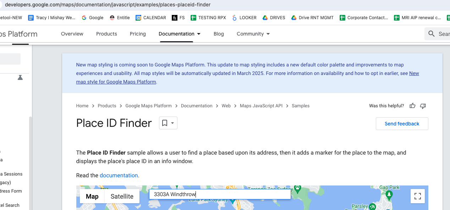Viewport: 450px width, 210px height.
Task: Click the thumbs up helpful icon
Action: 412,106
